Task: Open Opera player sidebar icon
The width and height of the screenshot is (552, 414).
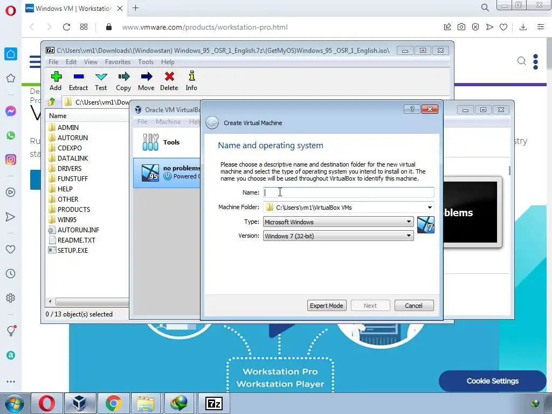Action: pyautogui.click(x=11, y=192)
